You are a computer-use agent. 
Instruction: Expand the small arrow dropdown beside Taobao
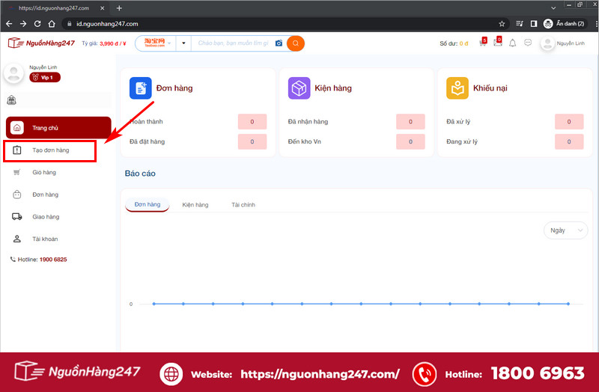tap(183, 43)
